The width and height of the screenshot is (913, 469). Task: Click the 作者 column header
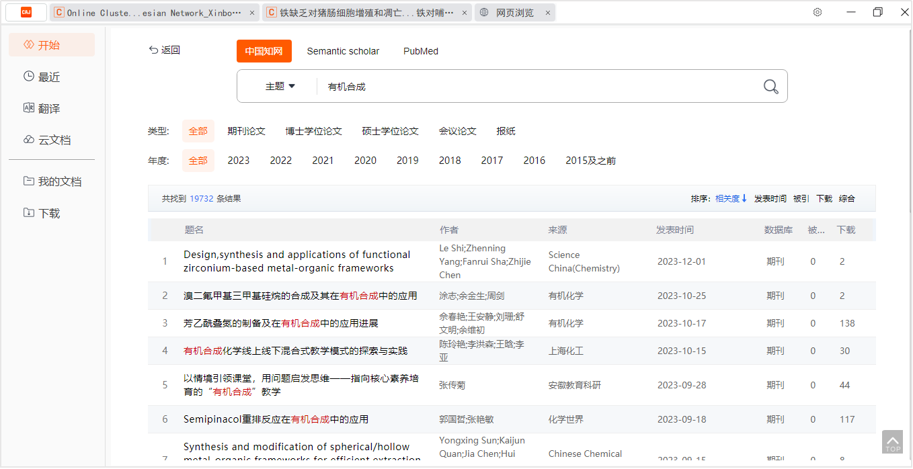click(x=449, y=230)
